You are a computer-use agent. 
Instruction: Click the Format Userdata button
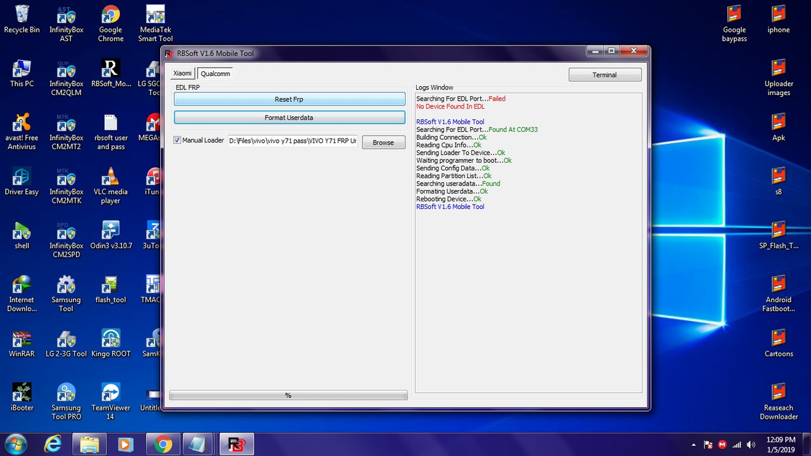click(290, 118)
